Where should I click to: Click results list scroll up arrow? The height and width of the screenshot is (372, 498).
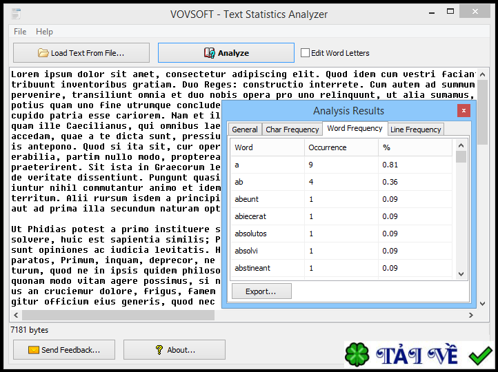(x=461, y=145)
